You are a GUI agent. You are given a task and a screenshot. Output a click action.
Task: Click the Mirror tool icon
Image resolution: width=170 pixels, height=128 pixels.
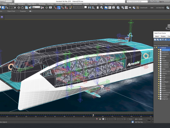(x=89, y=7)
